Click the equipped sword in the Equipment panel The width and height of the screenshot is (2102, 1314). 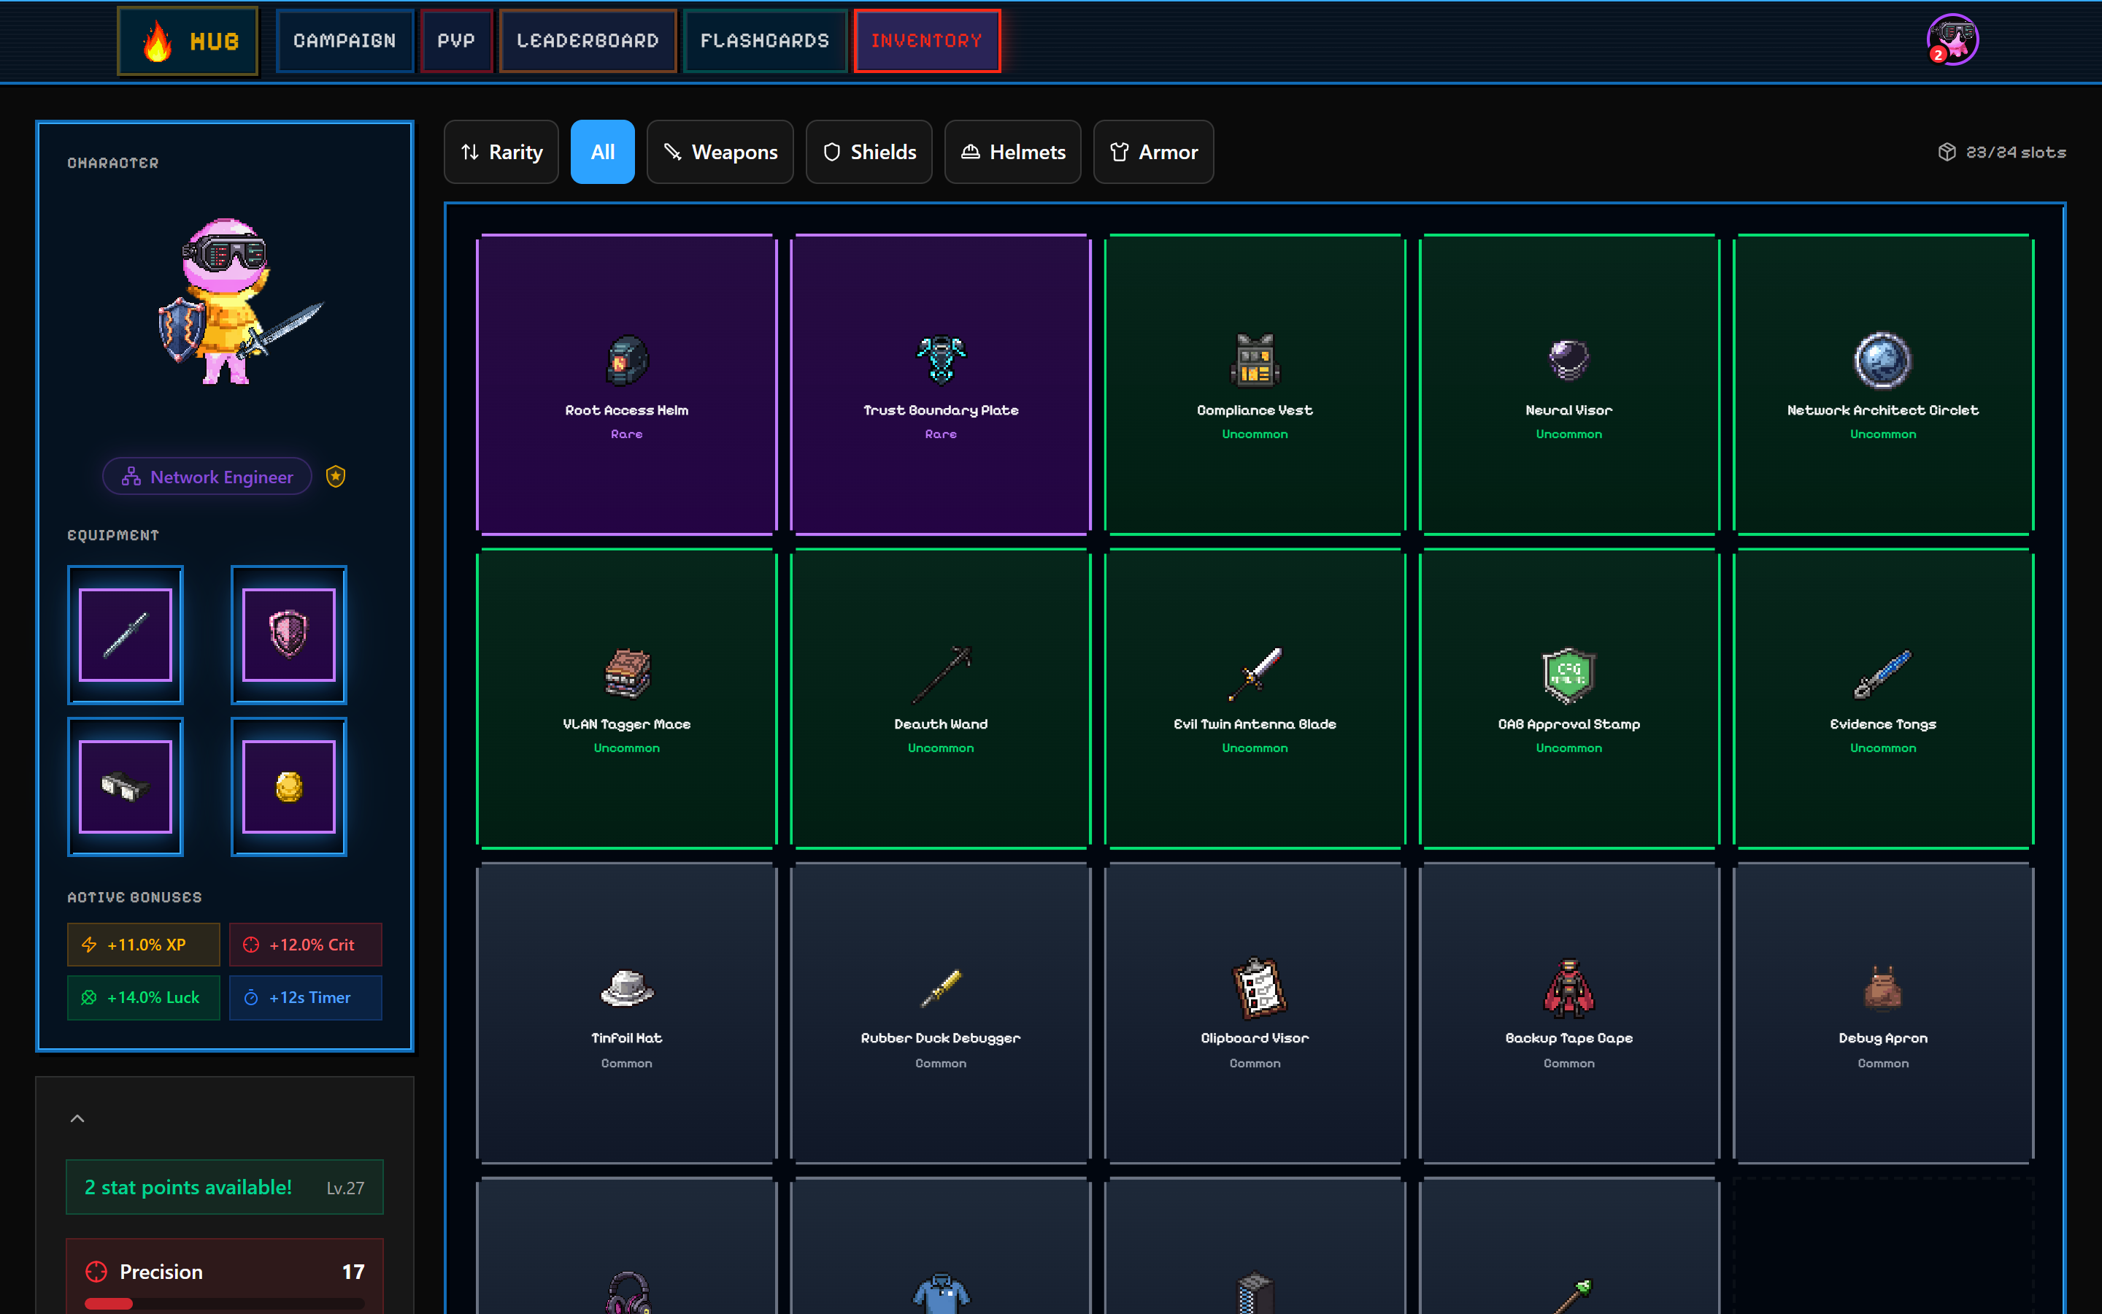tap(124, 634)
